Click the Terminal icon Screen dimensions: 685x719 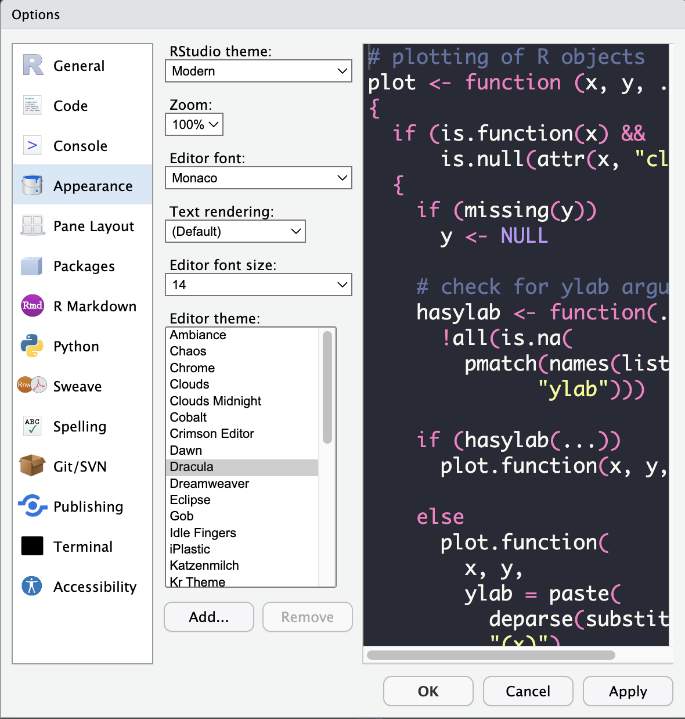[x=32, y=546]
